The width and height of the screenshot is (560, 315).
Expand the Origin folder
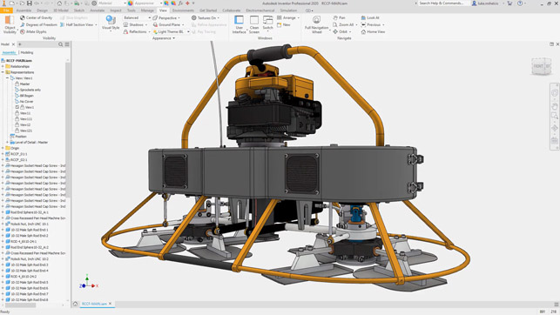point(3,148)
